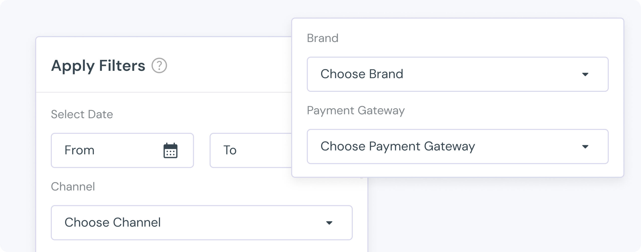Click the Channel field label
The height and width of the screenshot is (252, 641).
[x=73, y=187]
